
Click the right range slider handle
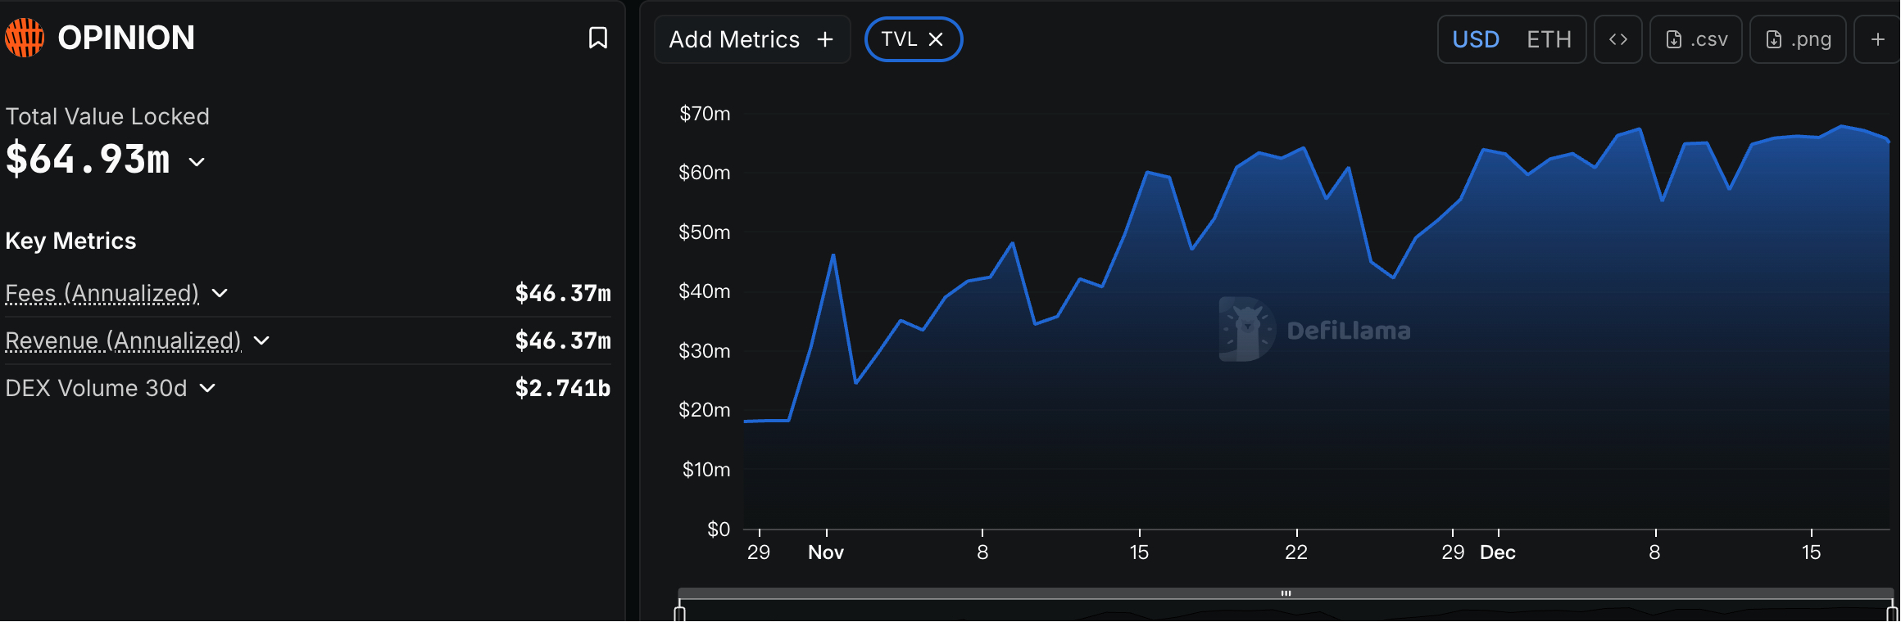pyautogui.click(x=1892, y=613)
